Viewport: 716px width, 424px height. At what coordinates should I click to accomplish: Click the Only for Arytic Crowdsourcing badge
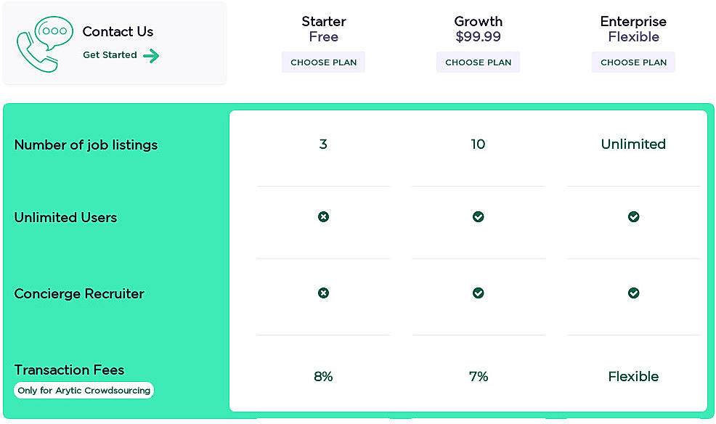(x=84, y=390)
